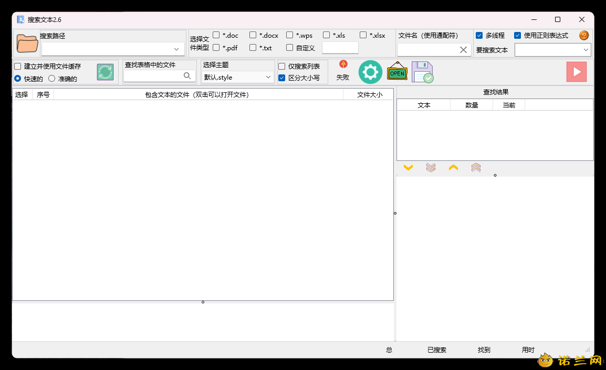The height and width of the screenshot is (370, 606).
Task: Jump to last result with double down arrows
Action: pyautogui.click(x=431, y=168)
